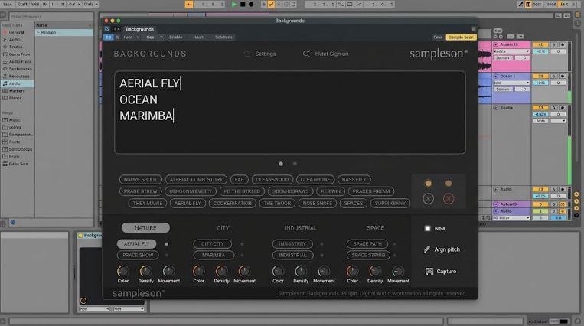This screenshot has width=584, height=326.
Task: Click the orange circle icon in bottom-left device
Action: click(x=83, y=301)
